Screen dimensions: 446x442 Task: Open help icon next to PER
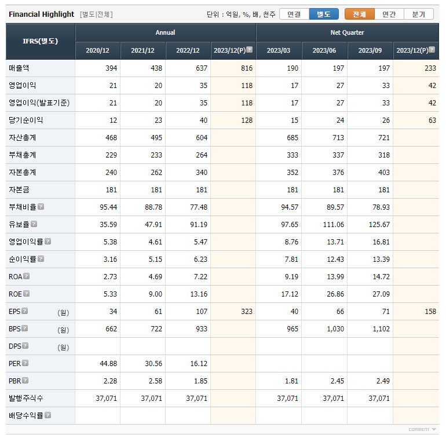pos(25,363)
